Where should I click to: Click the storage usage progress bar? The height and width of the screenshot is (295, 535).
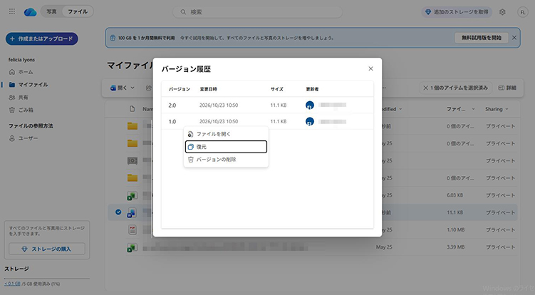tap(47, 279)
